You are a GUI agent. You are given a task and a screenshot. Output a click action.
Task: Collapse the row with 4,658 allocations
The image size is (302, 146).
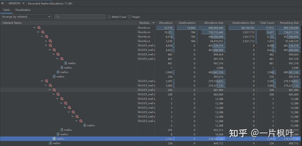click(46, 45)
